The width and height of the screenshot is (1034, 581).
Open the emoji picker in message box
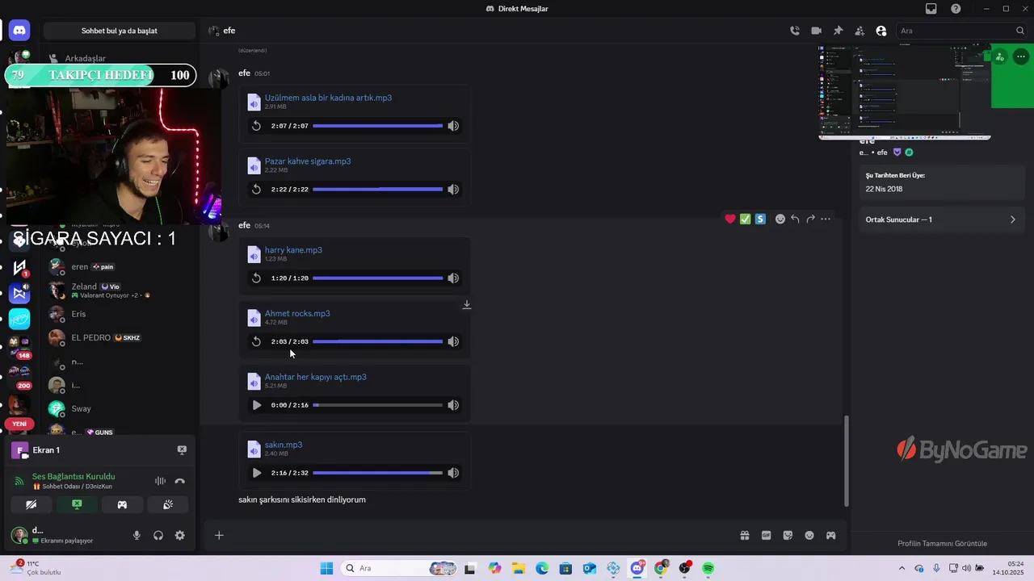point(809,535)
